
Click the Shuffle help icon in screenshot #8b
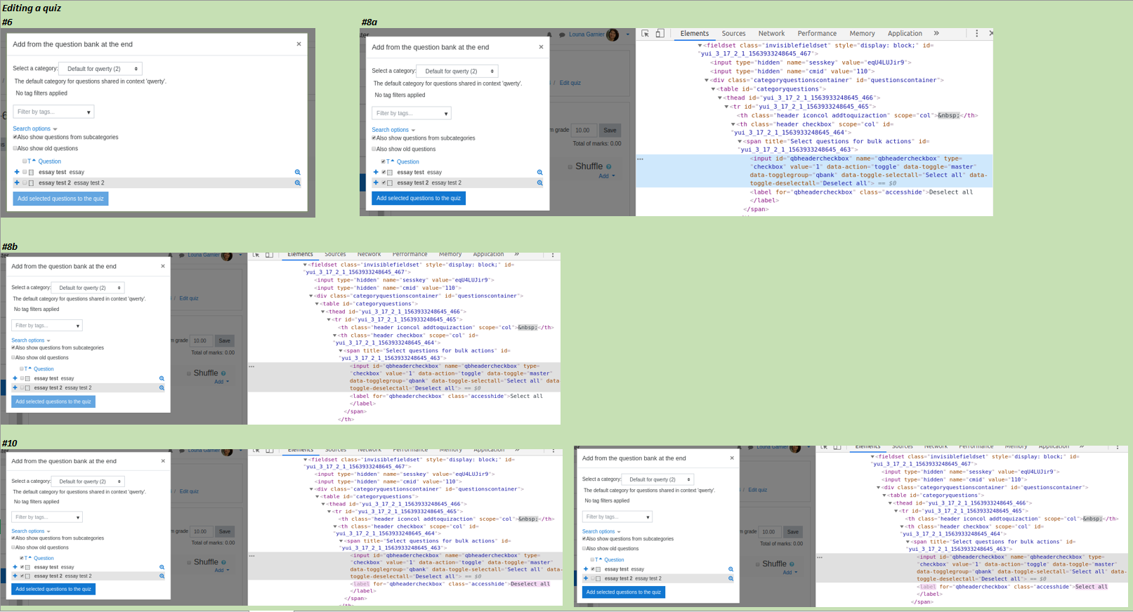coord(223,373)
